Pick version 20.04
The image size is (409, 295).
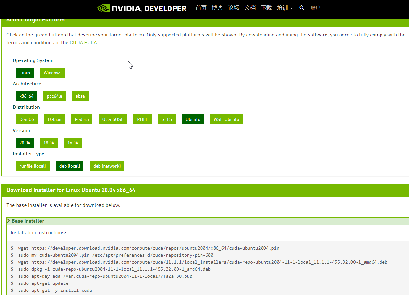pos(25,143)
